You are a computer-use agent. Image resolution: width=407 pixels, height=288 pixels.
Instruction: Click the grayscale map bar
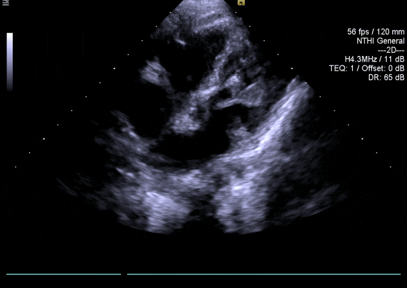(10, 62)
